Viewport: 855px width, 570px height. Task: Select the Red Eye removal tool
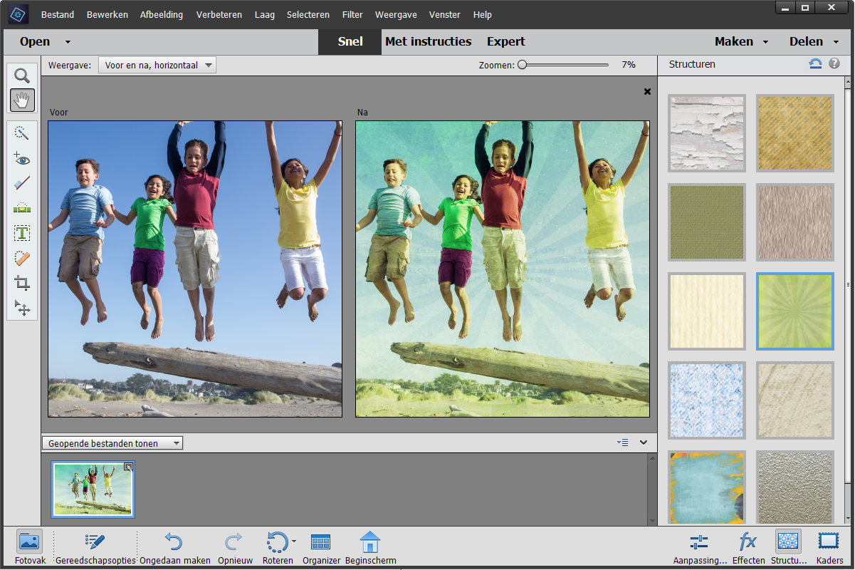pos(22,159)
